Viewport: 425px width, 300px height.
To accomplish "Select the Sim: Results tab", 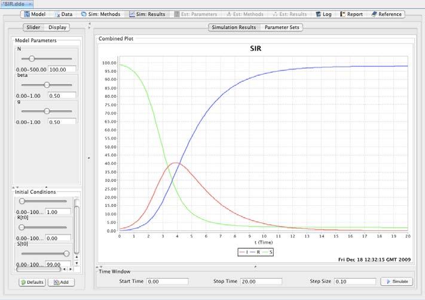I will [147, 14].
